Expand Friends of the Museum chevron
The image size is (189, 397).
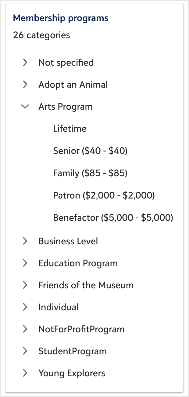[25, 285]
